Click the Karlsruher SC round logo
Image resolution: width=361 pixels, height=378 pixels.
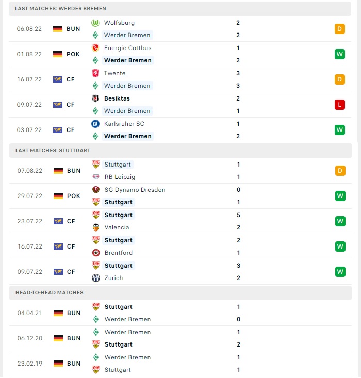tap(95, 124)
